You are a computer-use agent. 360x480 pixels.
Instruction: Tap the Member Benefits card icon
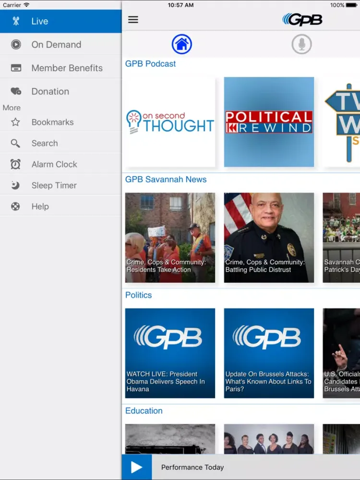(16, 68)
